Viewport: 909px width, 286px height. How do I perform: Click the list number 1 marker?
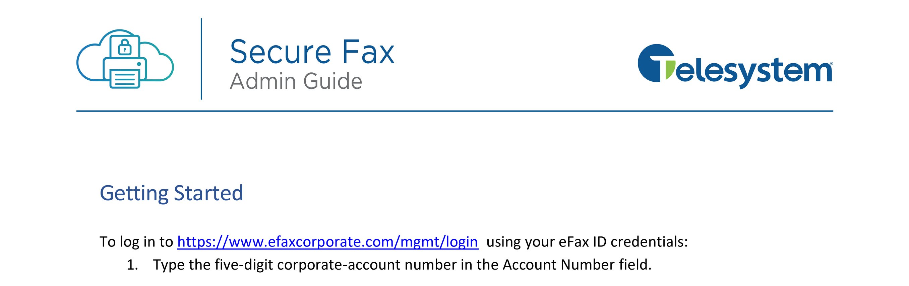pos(132,265)
